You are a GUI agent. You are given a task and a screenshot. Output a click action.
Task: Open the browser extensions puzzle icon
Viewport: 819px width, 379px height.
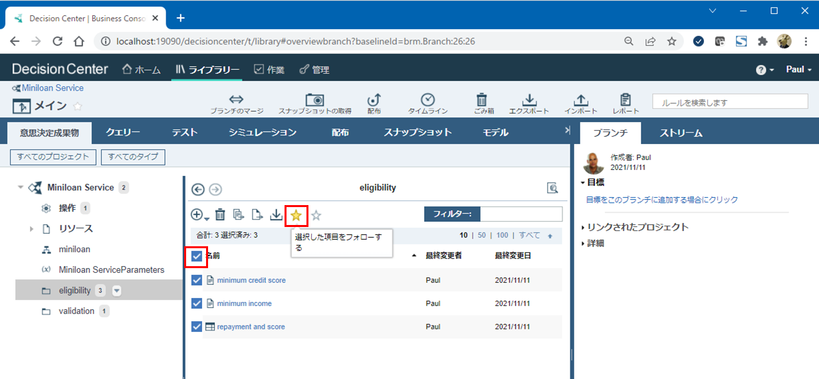pyautogui.click(x=763, y=41)
